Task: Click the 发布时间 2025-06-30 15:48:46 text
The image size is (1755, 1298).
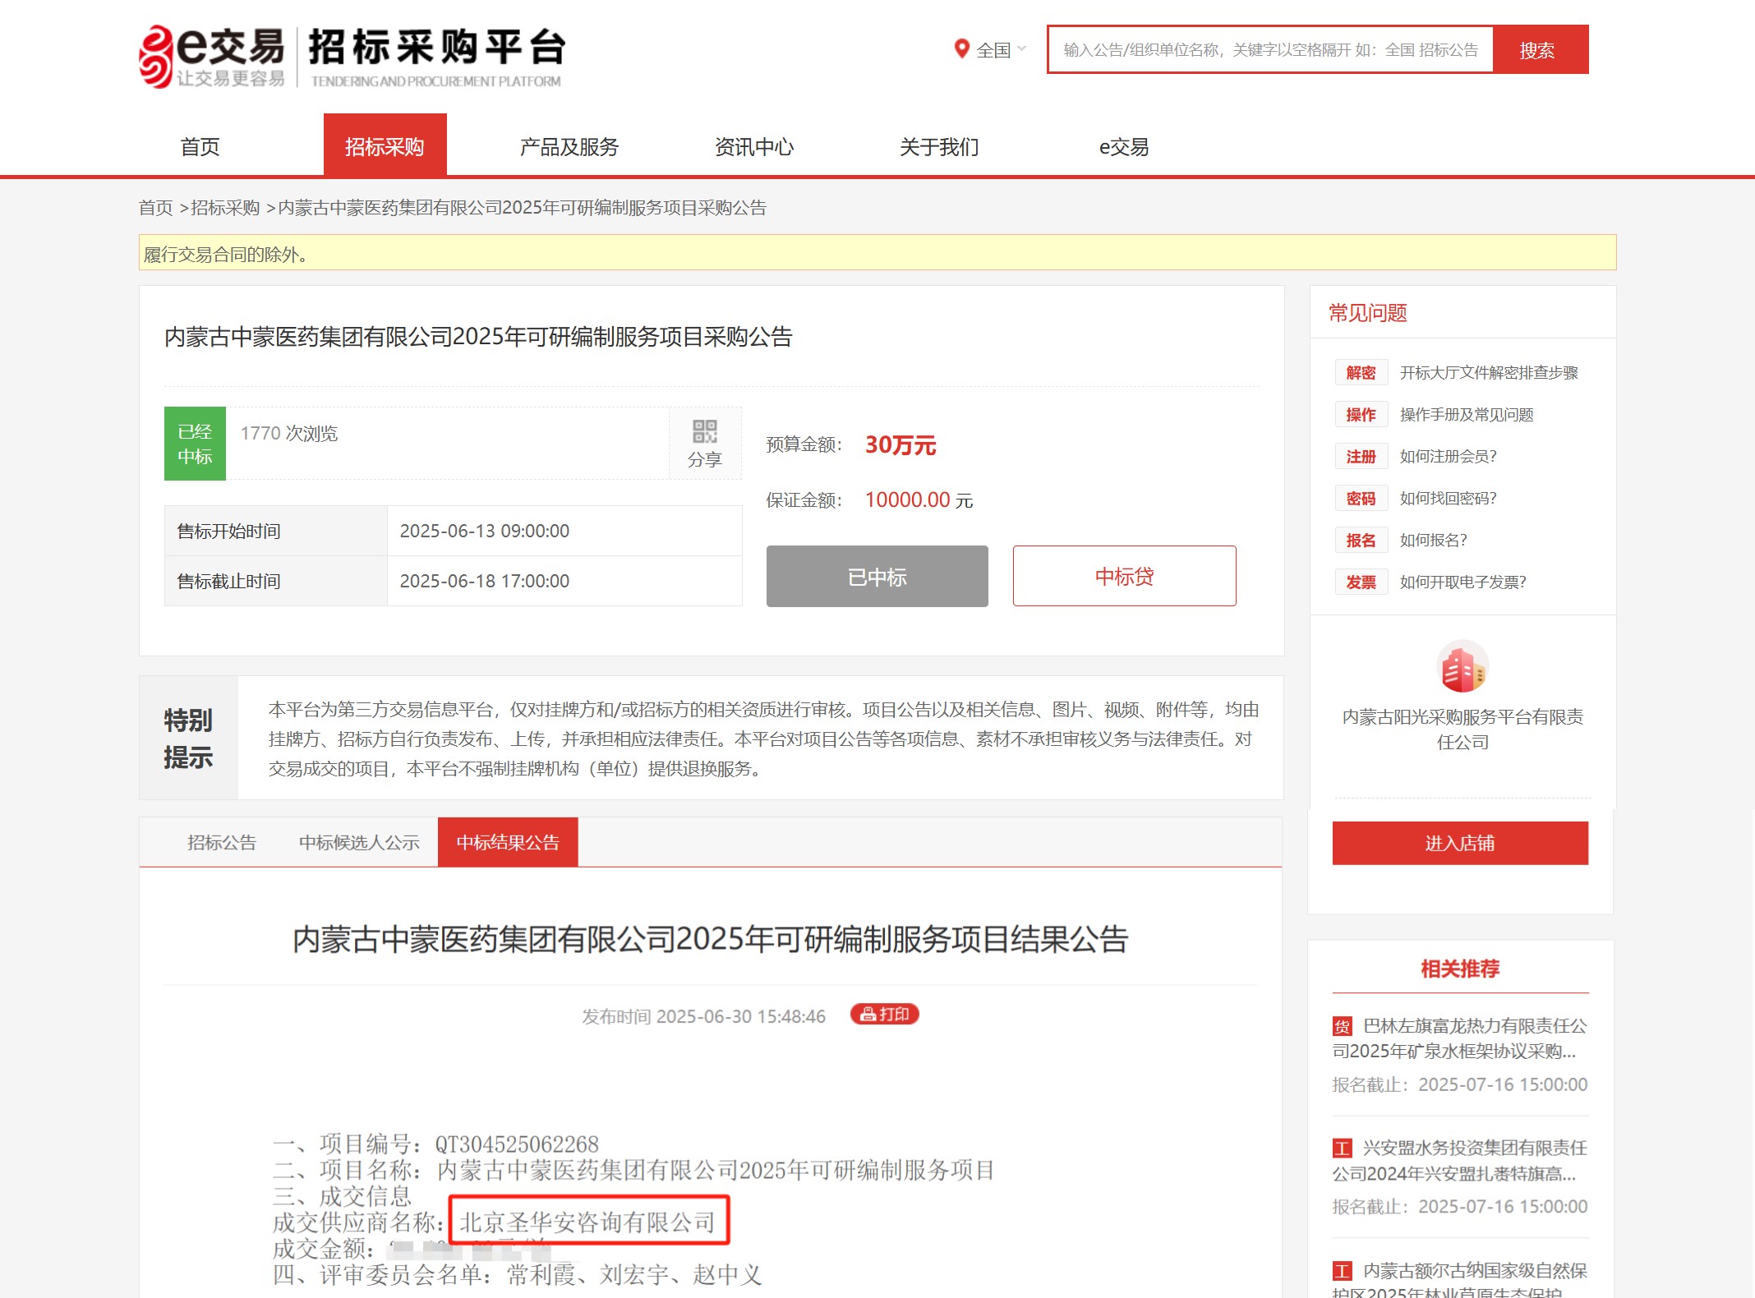Action: [x=703, y=1016]
